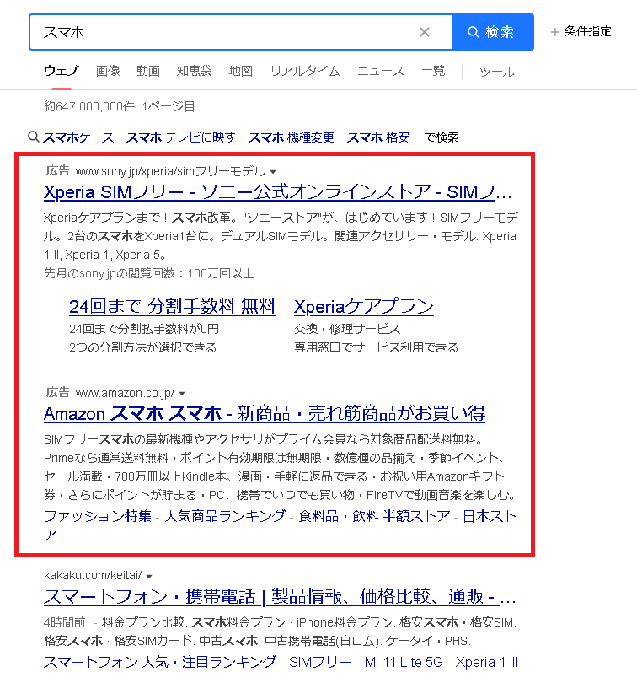The image size is (637, 683).
Task: Click the magnifier icon beside related searches
Action: point(34,137)
